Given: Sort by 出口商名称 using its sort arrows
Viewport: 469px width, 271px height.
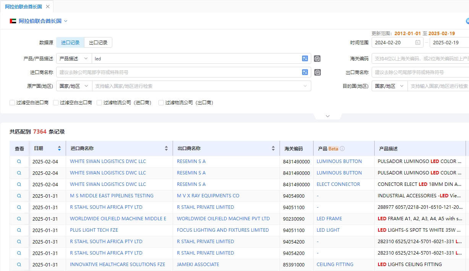Looking at the screenshot, I should (x=273, y=148).
